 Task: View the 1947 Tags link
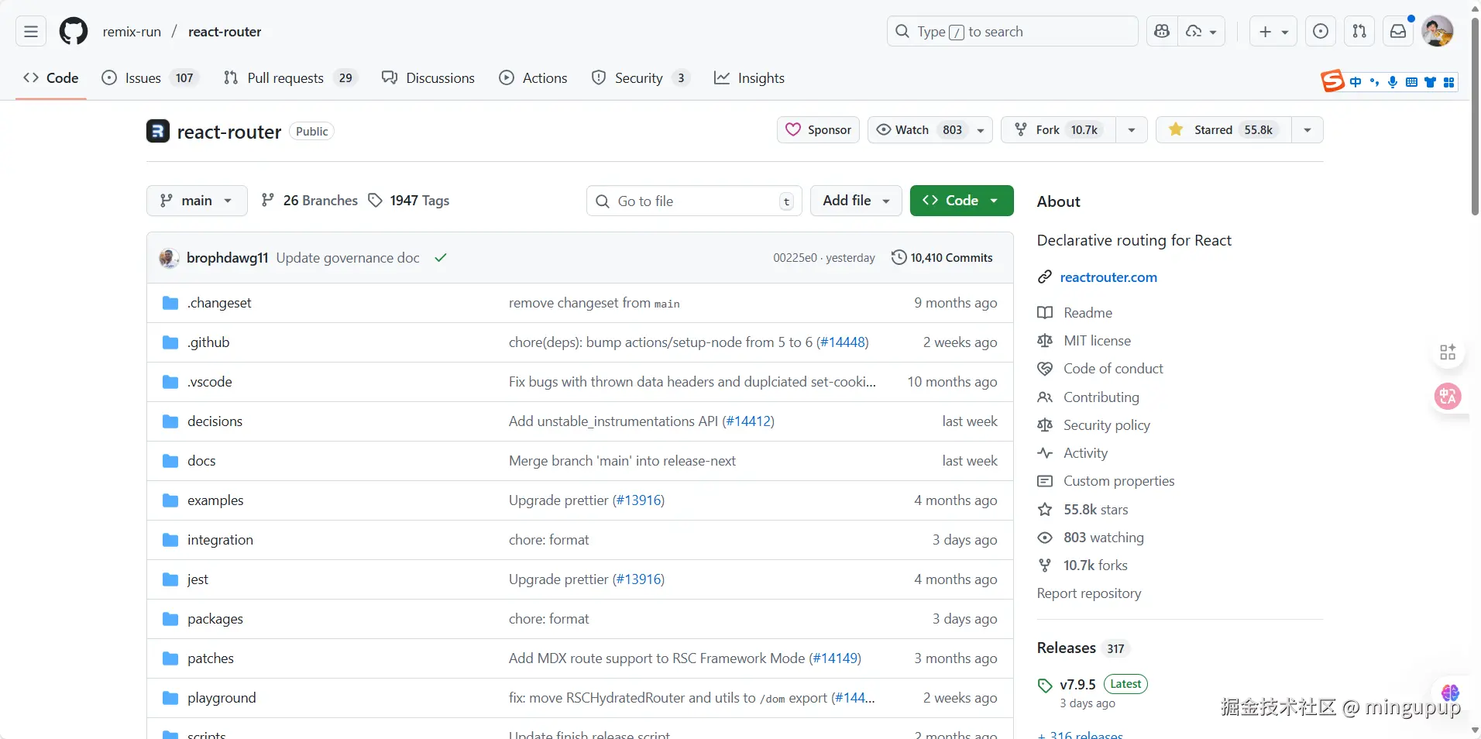(409, 201)
